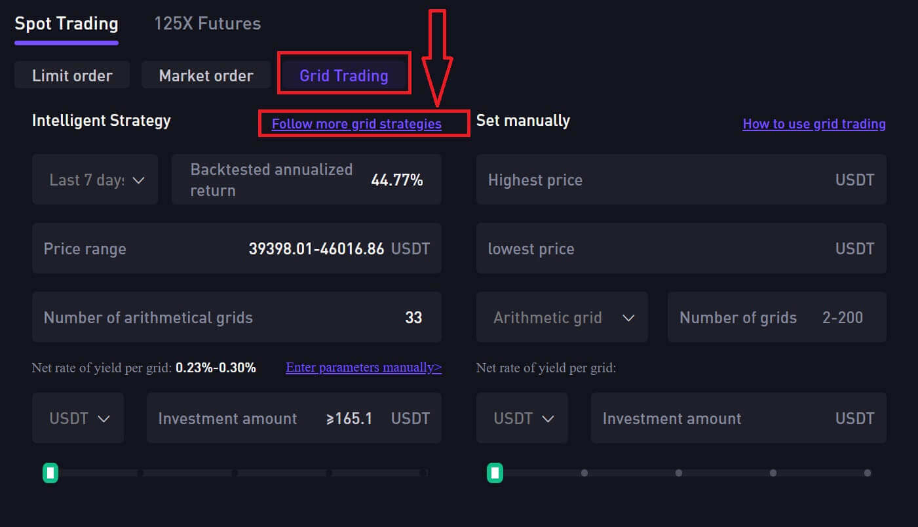Switch to the Spot Trading tab
The image size is (918, 527).
(66, 23)
